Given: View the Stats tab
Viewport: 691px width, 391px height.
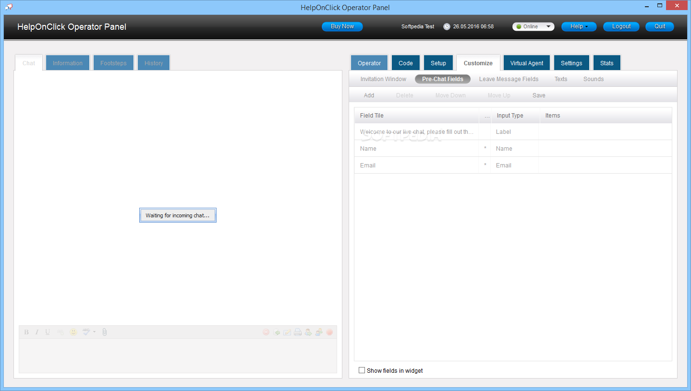Looking at the screenshot, I should tap(607, 63).
